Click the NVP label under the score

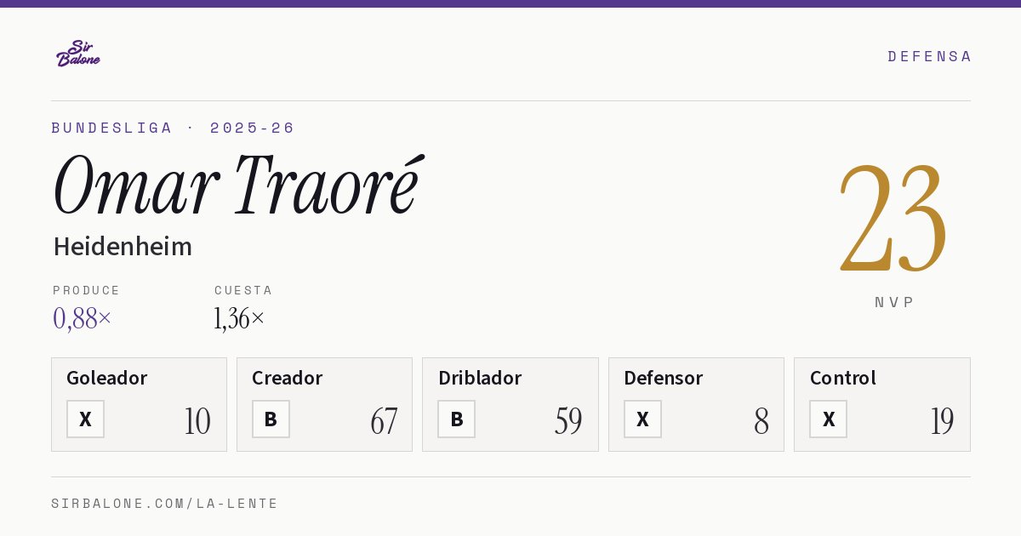[894, 302]
